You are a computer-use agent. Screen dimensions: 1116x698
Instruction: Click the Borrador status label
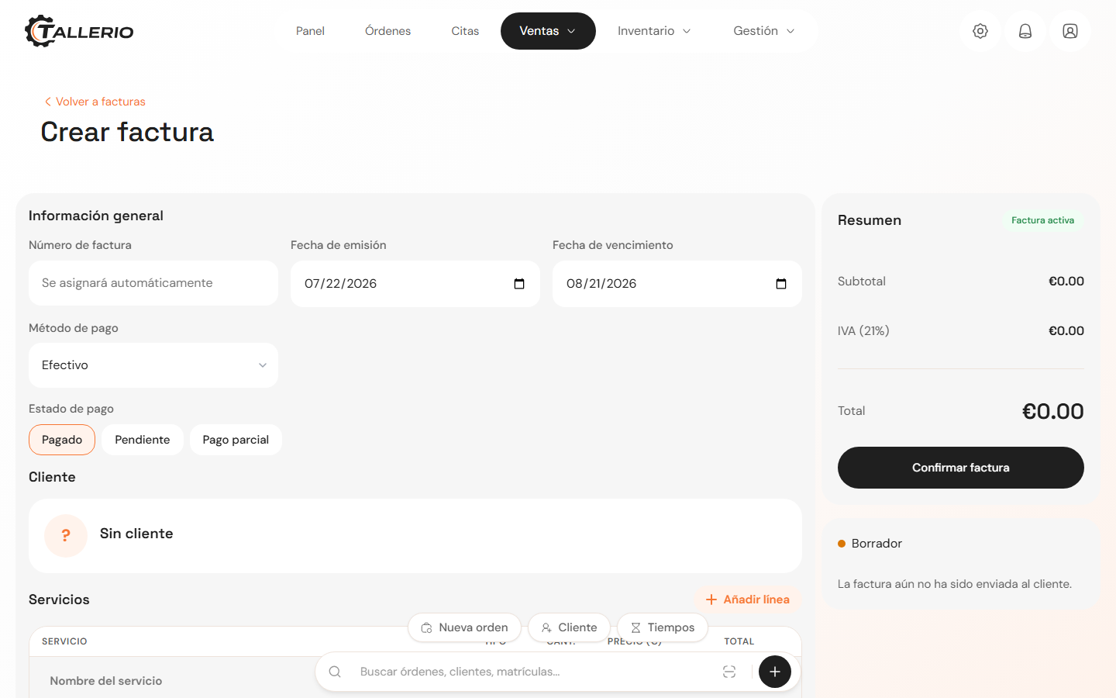[x=877, y=544]
